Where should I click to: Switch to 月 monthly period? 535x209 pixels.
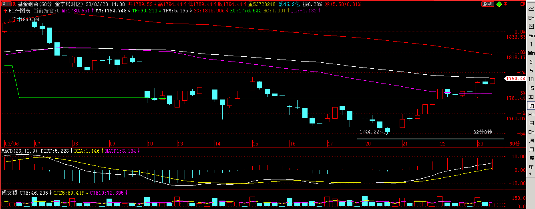531,149
